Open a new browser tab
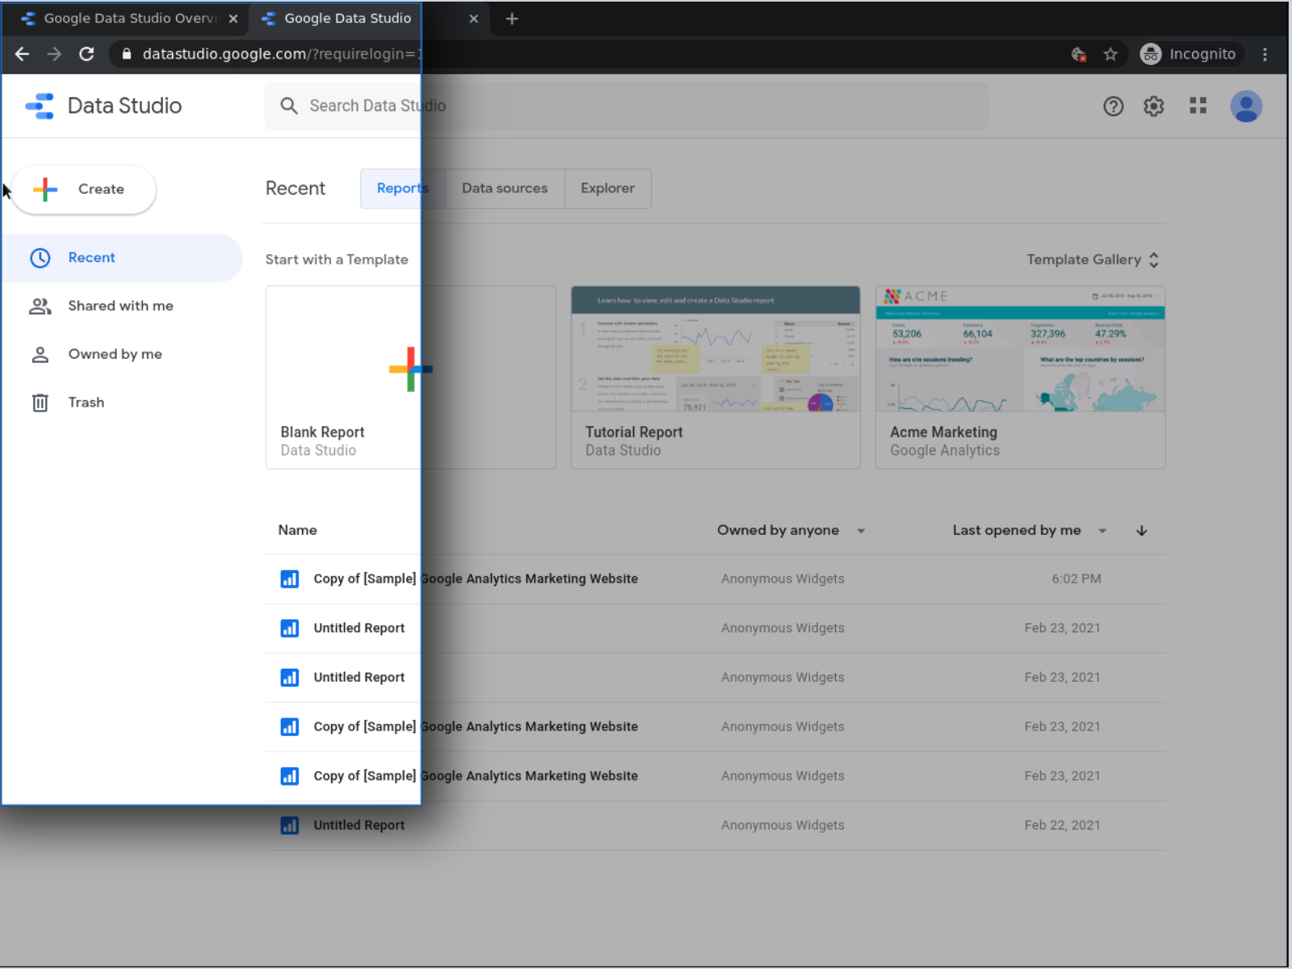 (512, 19)
